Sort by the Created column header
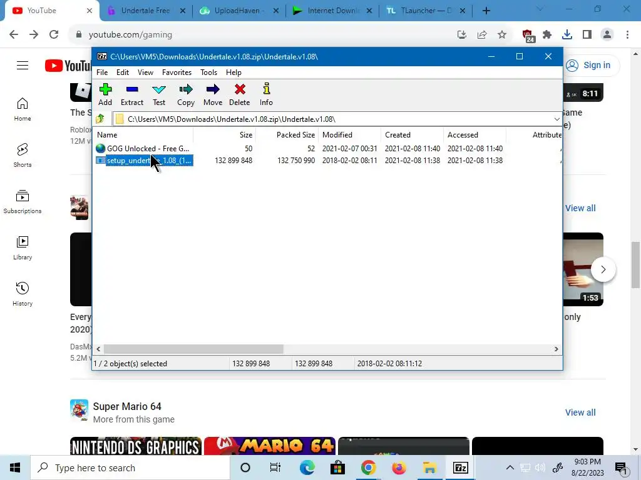This screenshot has width=641, height=480. pyautogui.click(x=412, y=135)
